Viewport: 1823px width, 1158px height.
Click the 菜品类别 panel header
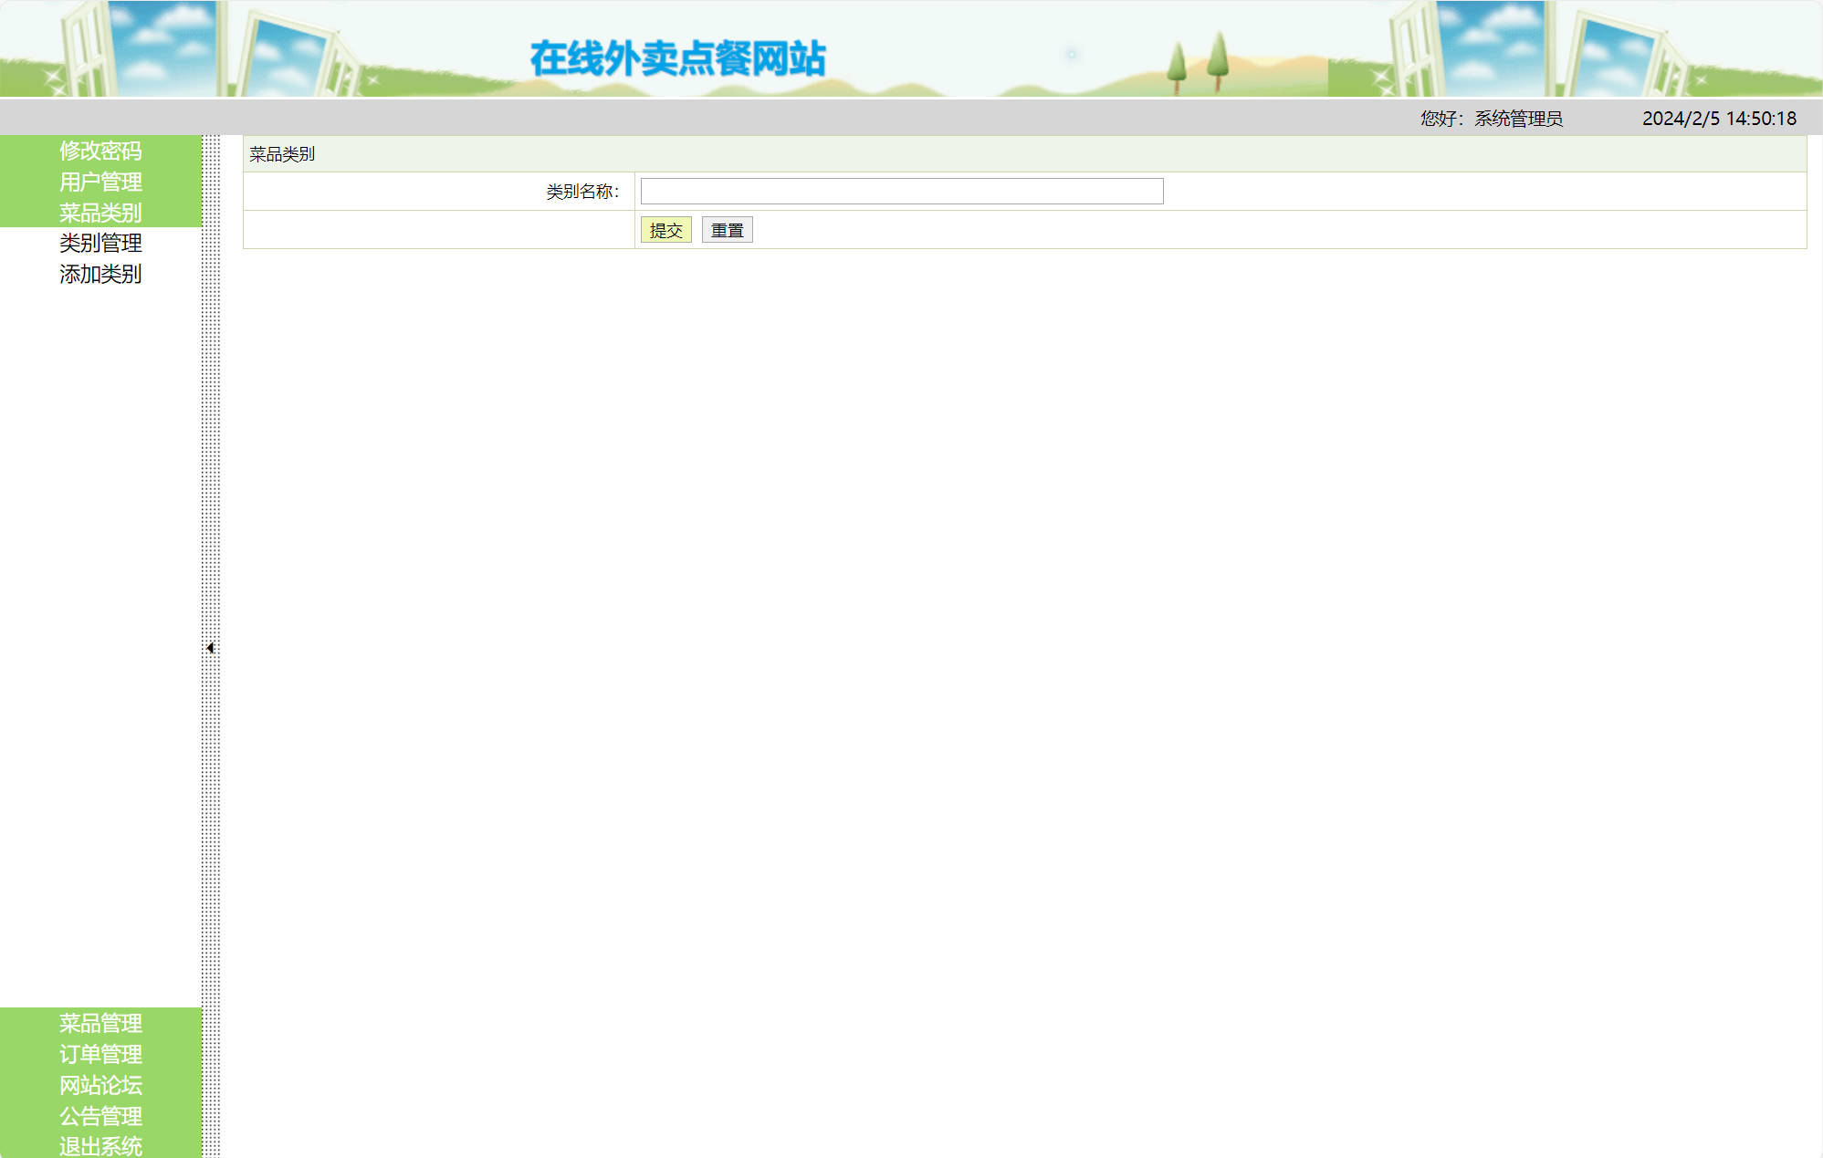[282, 154]
